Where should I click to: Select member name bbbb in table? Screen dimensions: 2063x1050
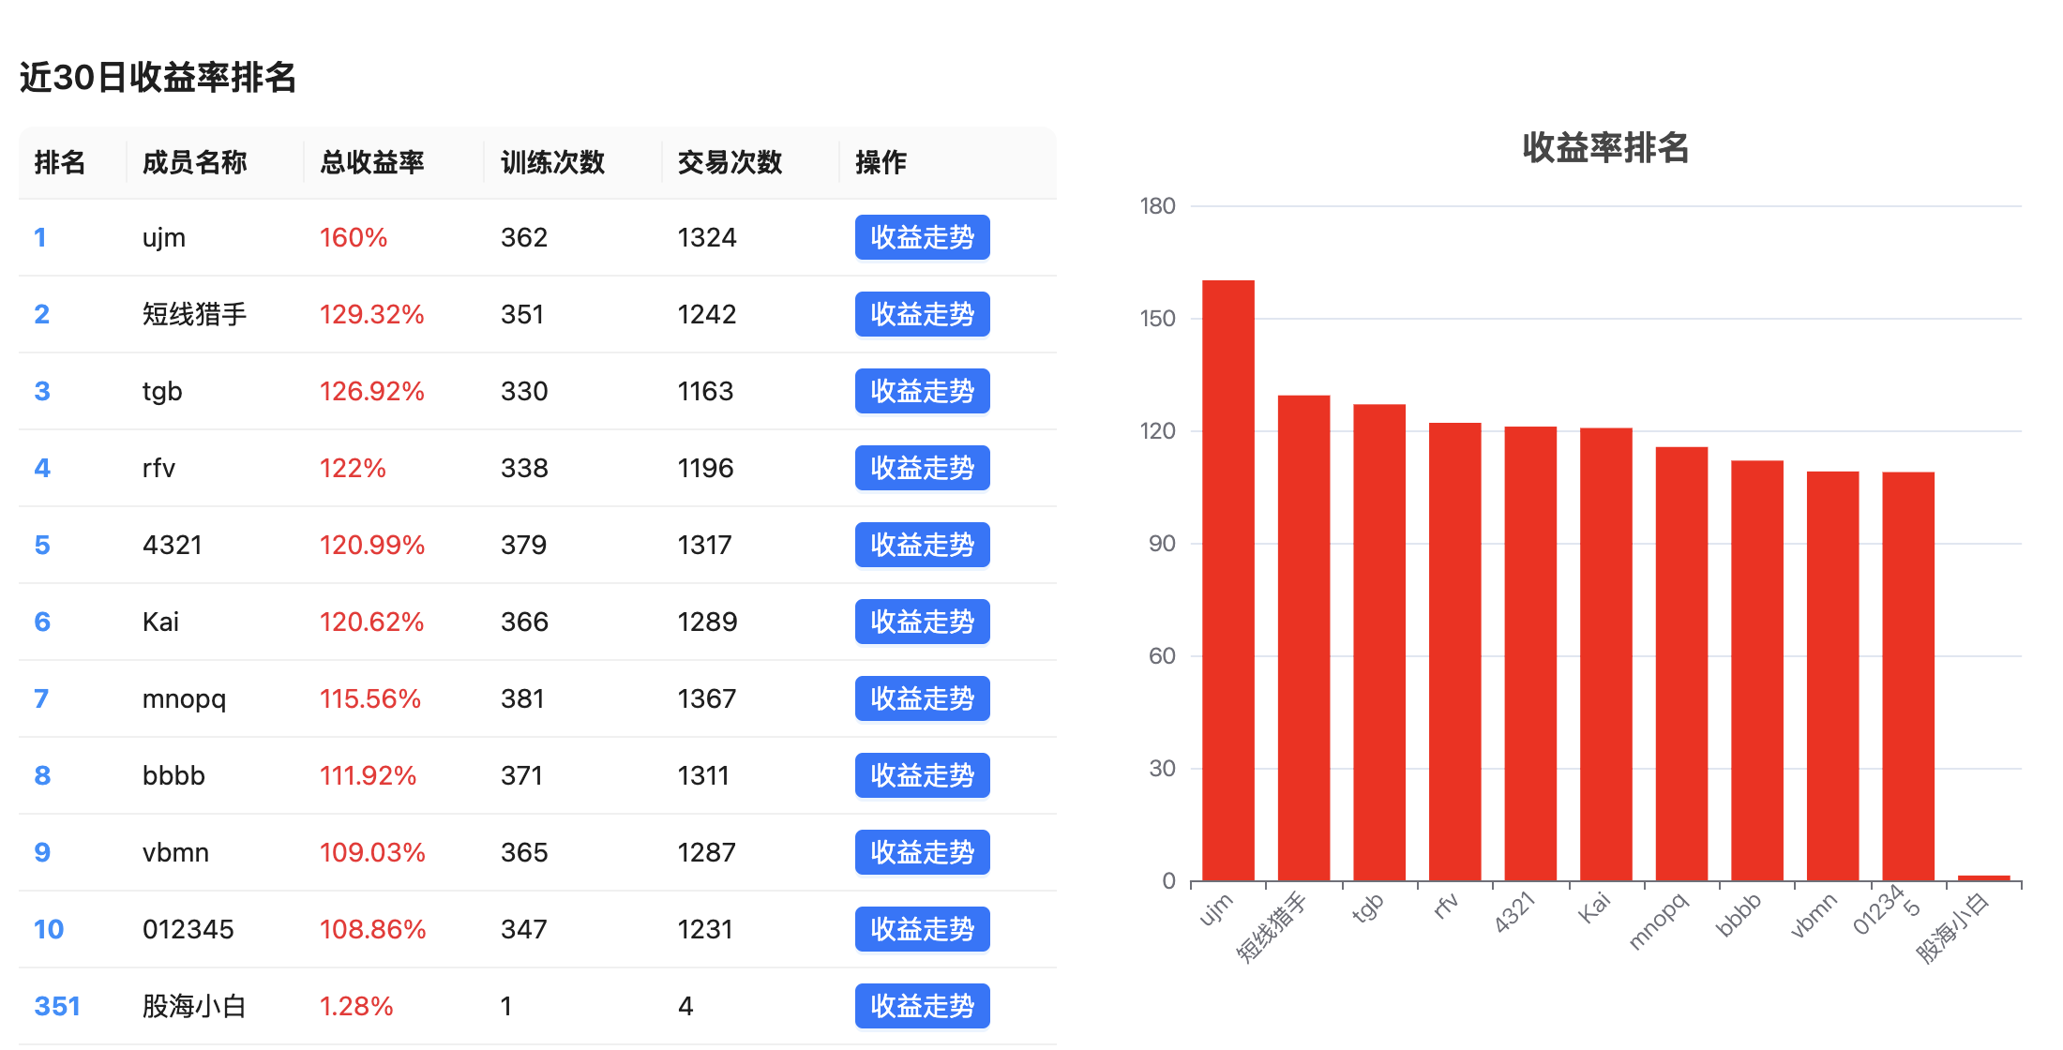click(173, 775)
